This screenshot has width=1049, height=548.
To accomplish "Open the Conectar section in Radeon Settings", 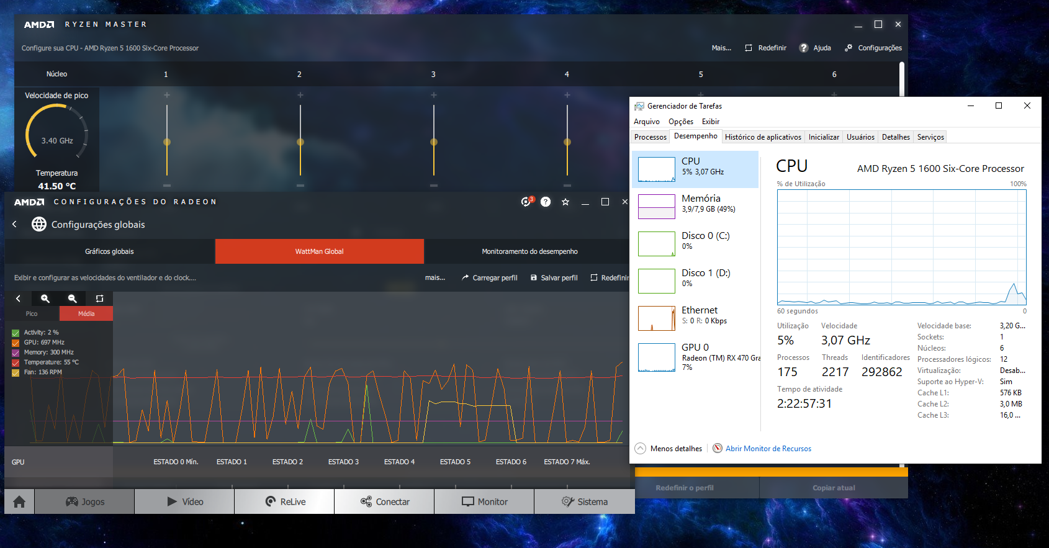I will (x=385, y=501).
